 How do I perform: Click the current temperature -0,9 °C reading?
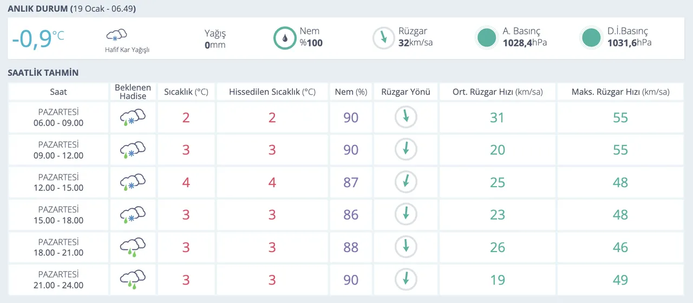coord(37,38)
